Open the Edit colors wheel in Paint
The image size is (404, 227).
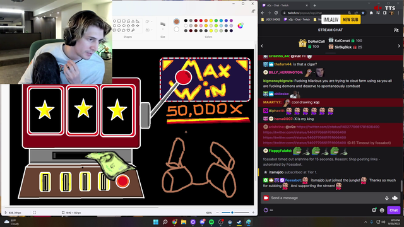click(x=240, y=25)
